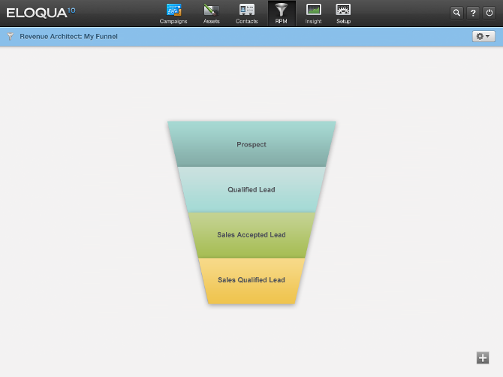Screen dimensions: 503x377
Task: Open help via the question mark icon
Action: click(473, 13)
